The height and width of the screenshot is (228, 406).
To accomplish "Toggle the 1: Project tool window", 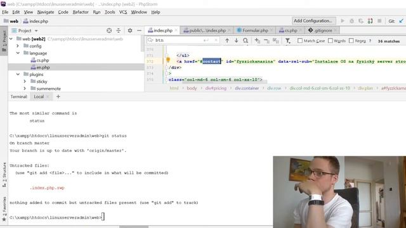I will tap(4, 41).
